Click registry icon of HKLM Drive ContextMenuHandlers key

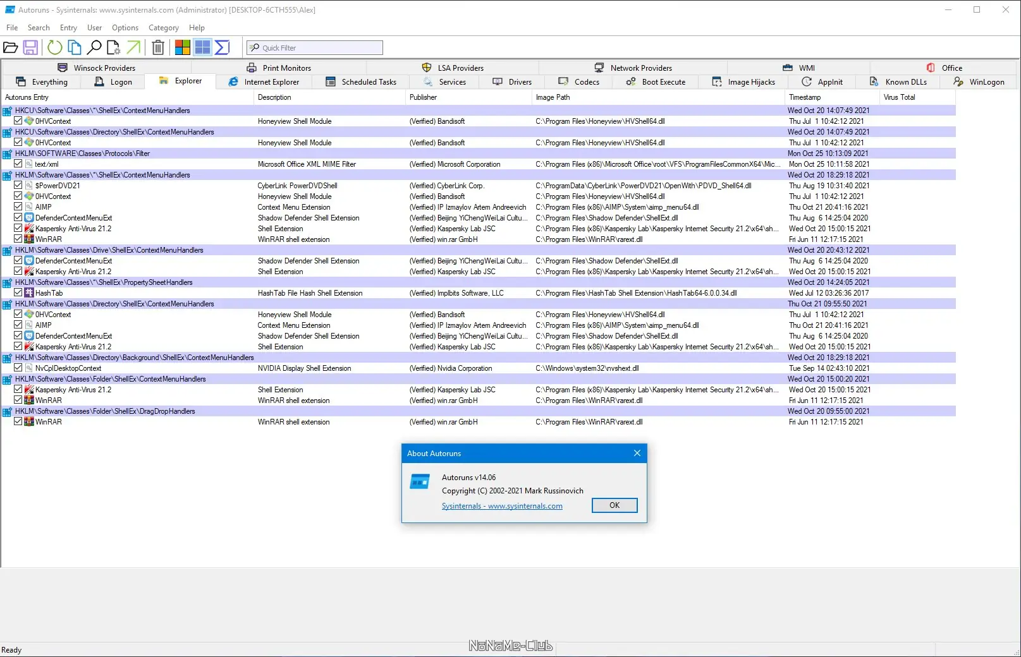(x=8, y=250)
